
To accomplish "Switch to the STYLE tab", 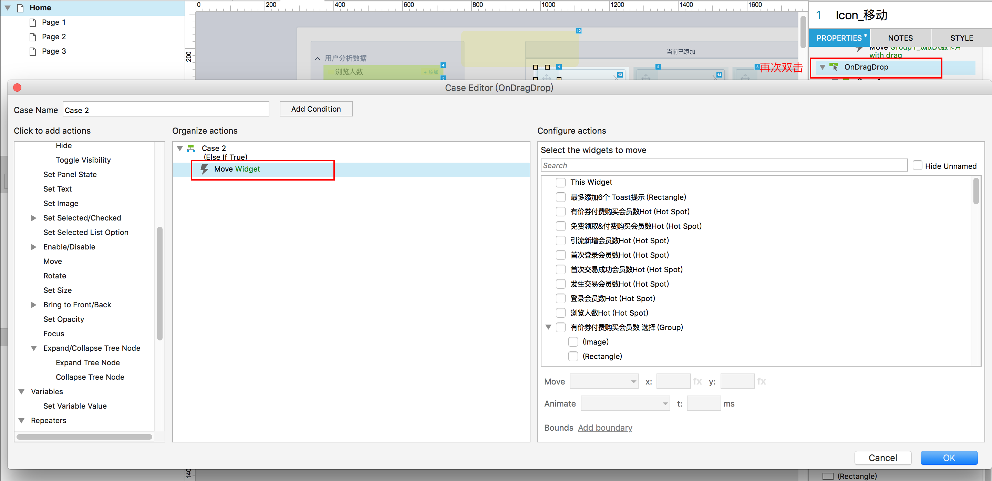I will pos(961,38).
